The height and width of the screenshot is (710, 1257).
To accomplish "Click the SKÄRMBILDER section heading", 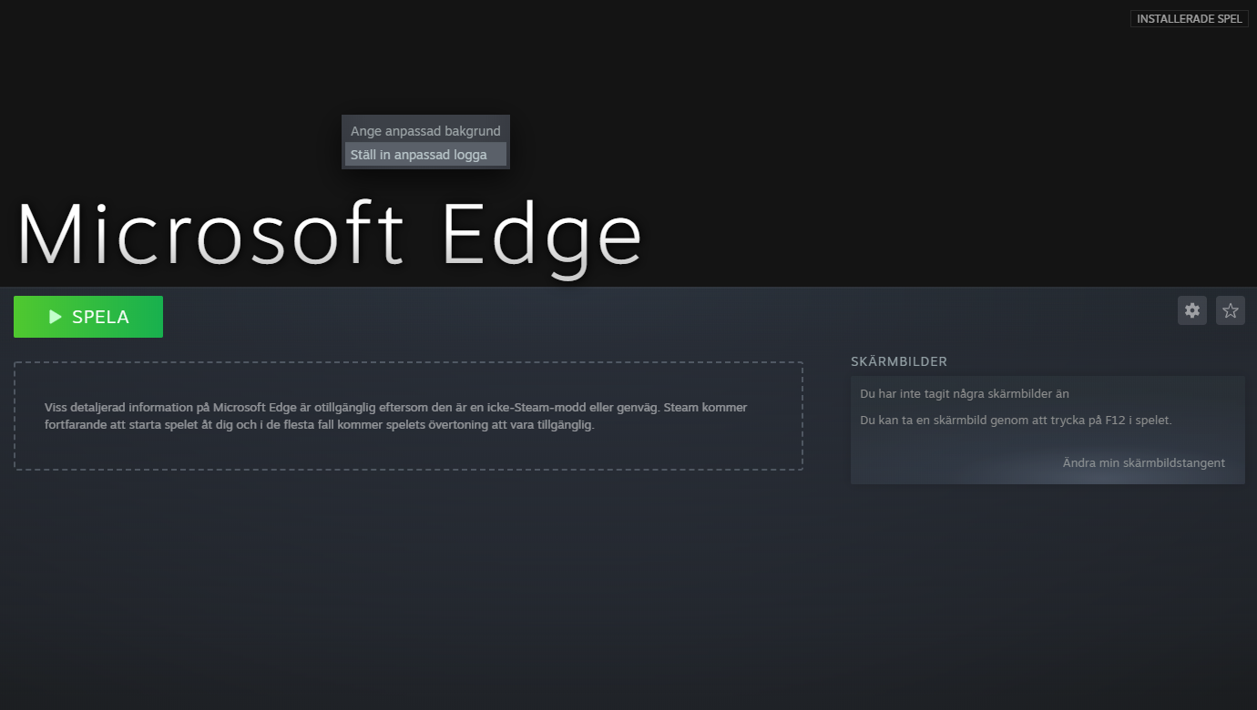I will [898, 361].
